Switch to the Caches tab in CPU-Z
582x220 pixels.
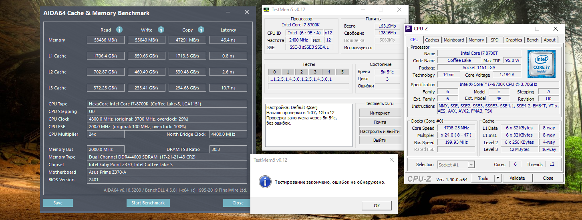[432, 40]
